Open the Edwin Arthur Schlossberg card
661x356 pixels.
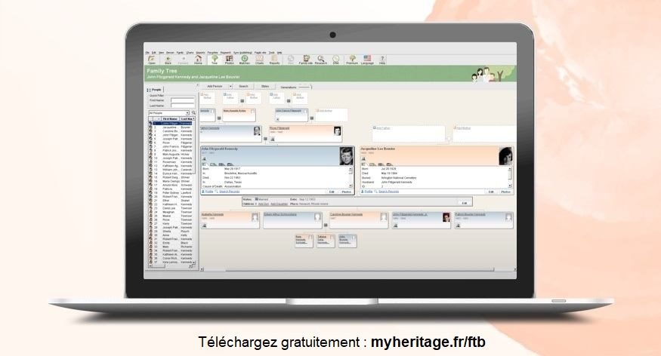[293, 220]
